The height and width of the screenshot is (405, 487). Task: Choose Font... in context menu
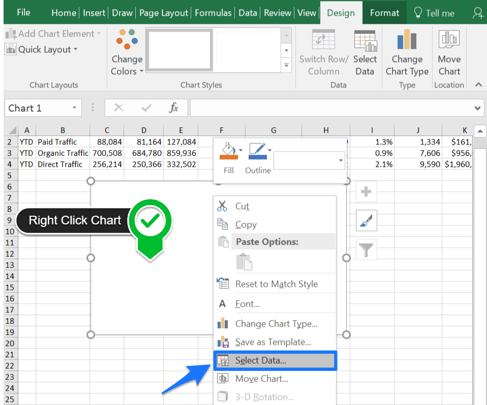(x=275, y=304)
